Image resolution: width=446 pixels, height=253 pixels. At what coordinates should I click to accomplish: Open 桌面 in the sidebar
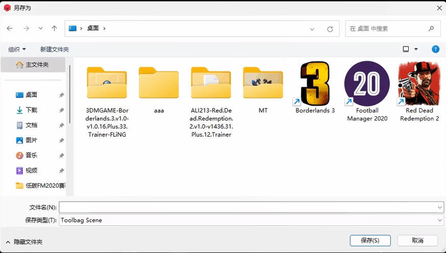[31, 95]
